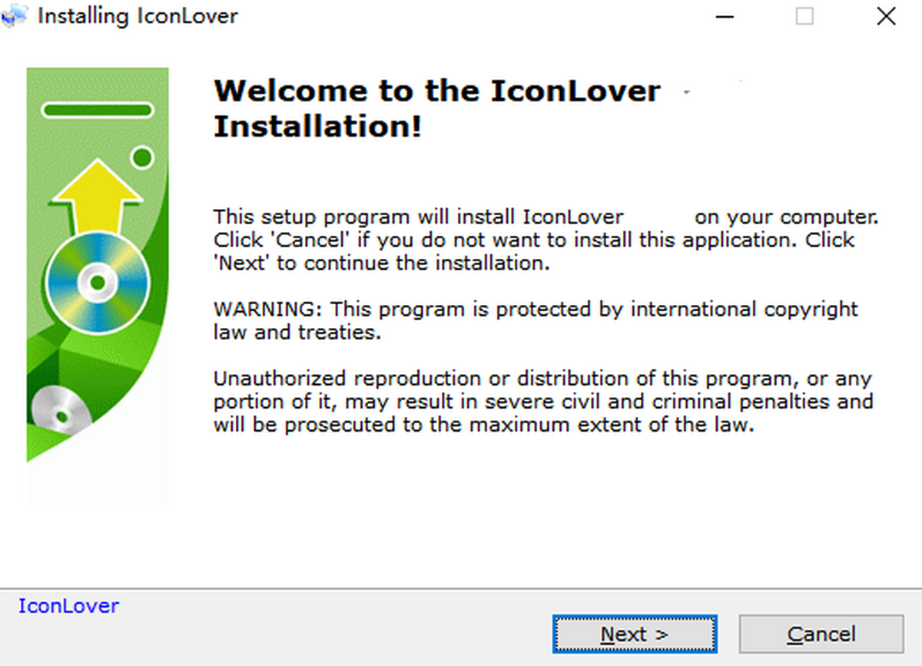Click the small green circle in banner
Screen dimensions: 922x666
point(142,158)
